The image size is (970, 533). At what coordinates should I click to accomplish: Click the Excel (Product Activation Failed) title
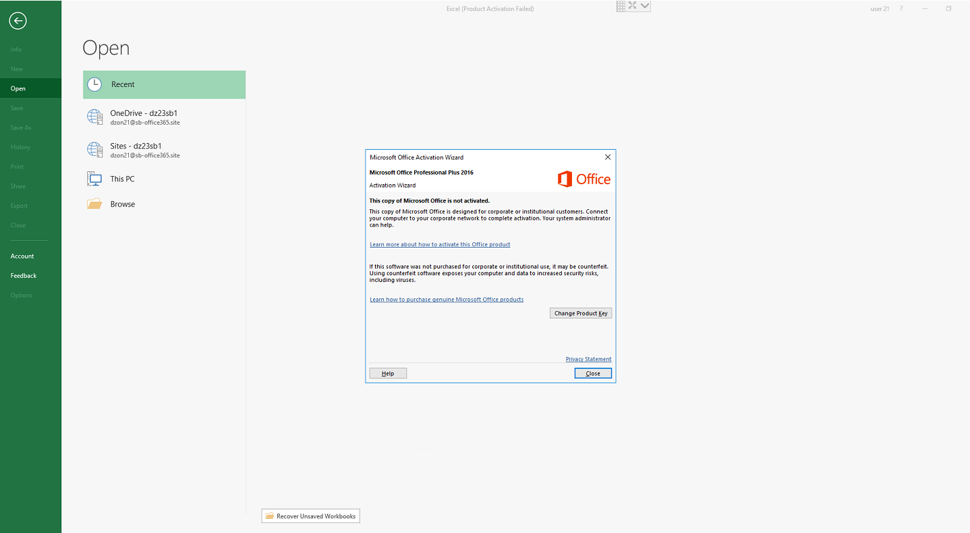490,9
